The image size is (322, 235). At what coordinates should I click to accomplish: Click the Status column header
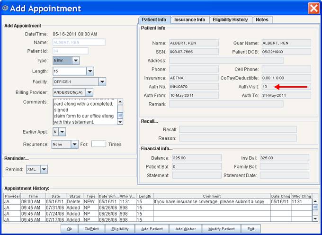(x=74, y=196)
